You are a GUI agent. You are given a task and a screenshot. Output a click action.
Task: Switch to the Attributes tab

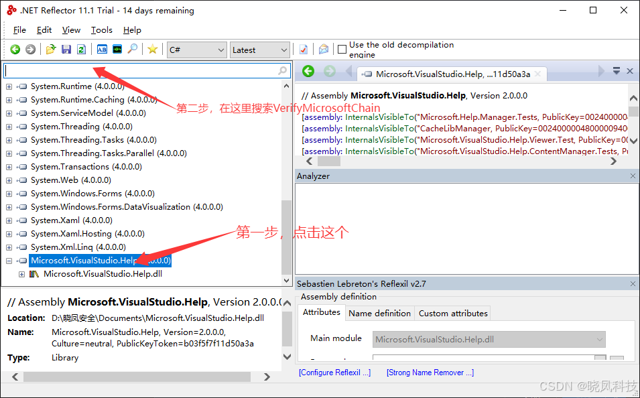pyautogui.click(x=322, y=312)
